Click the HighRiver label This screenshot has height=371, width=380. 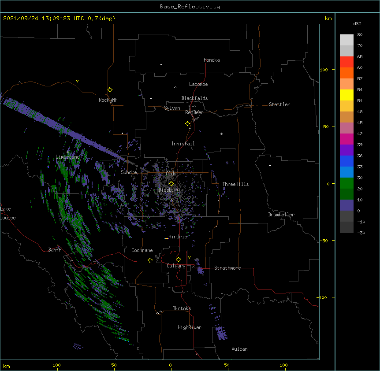190,327
